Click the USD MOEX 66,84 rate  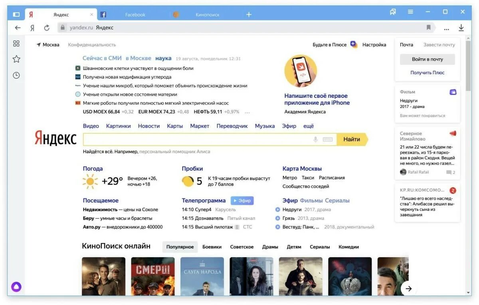pyautogui.click(x=101, y=112)
